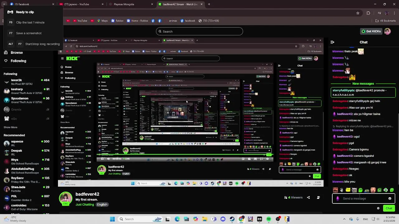Open the Windows Start menu

112,219
